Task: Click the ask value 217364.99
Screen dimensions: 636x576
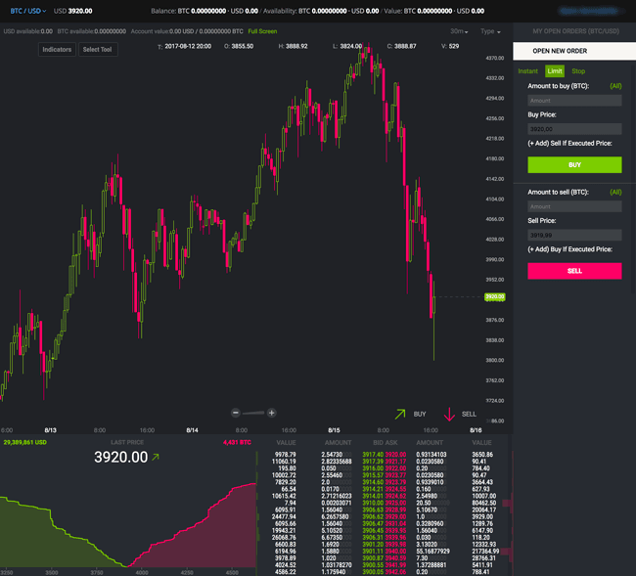Action: tap(485, 552)
